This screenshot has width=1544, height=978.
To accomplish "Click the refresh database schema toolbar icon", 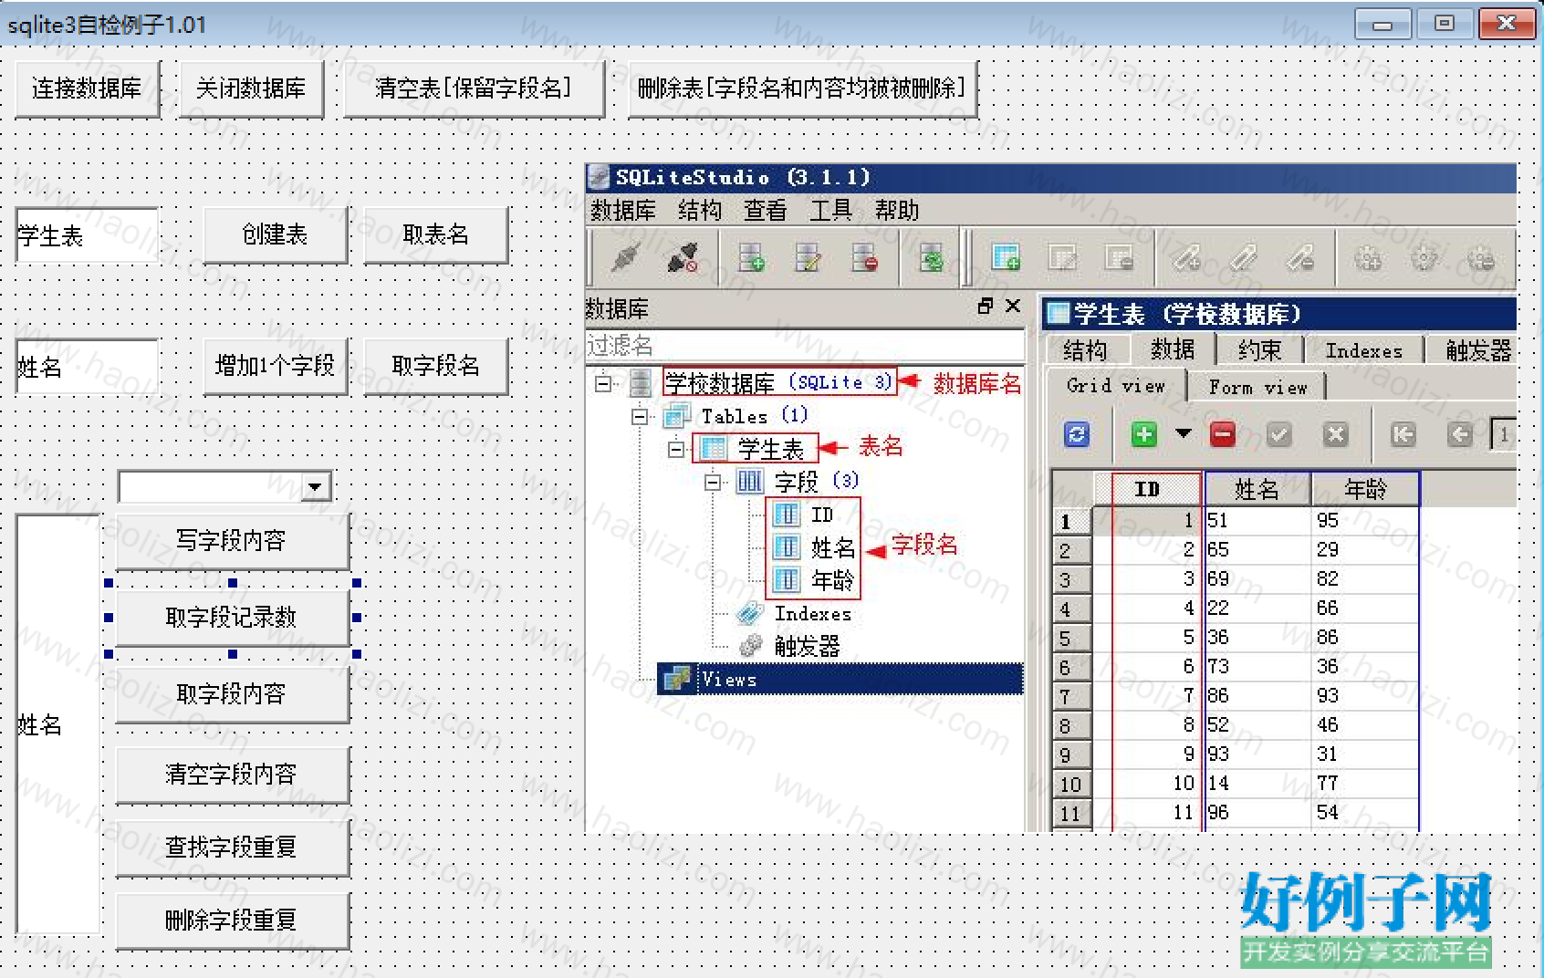I will click(932, 259).
